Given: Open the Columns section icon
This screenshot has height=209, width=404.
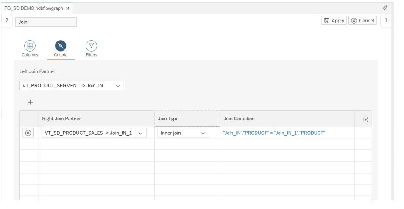Looking at the screenshot, I should pyautogui.click(x=30, y=46).
